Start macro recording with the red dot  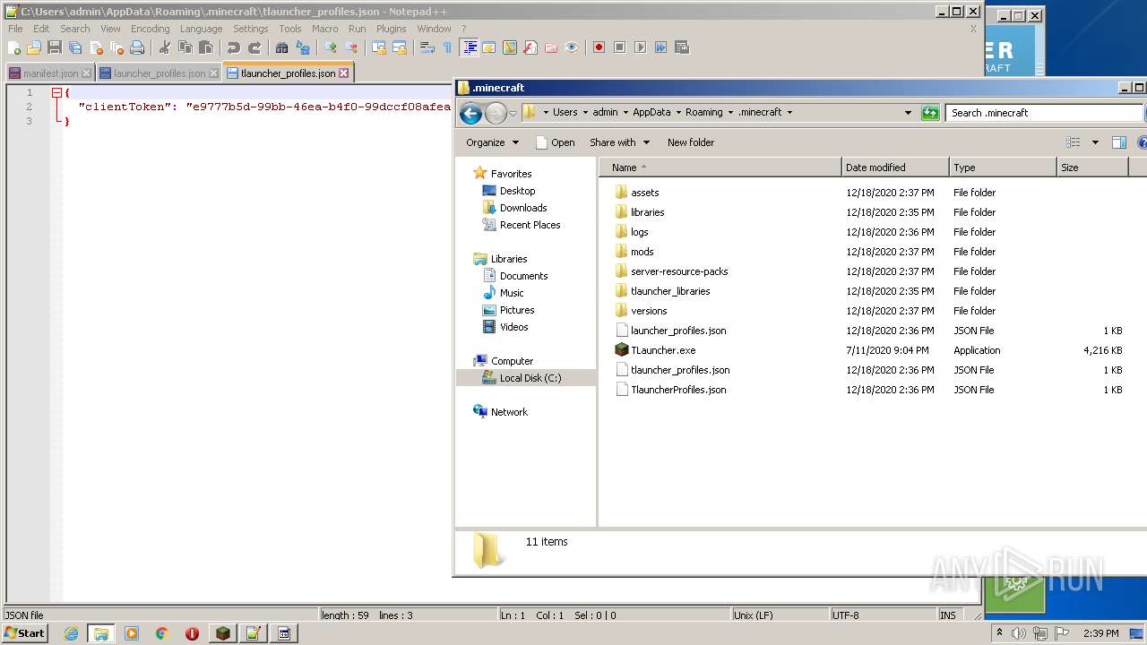click(x=599, y=47)
